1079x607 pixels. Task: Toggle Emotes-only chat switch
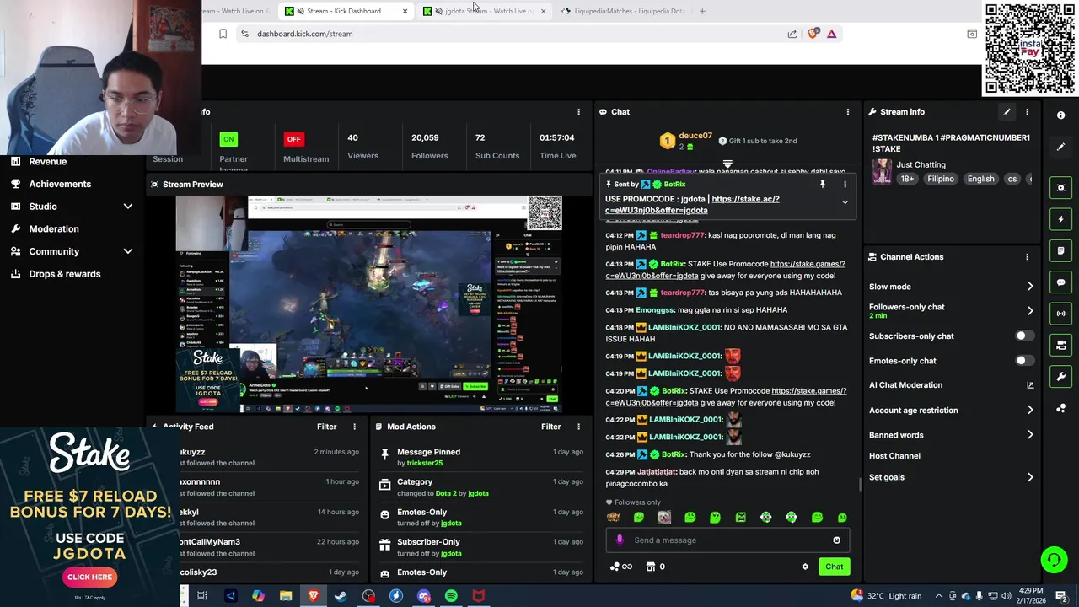[1024, 361]
